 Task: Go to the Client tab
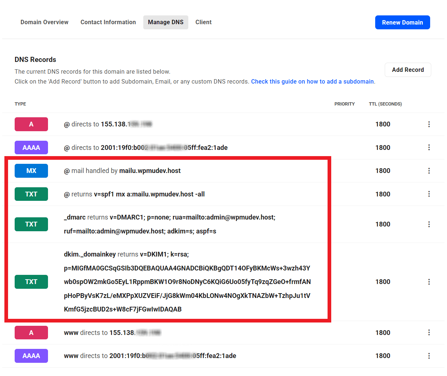coord(203,22)
